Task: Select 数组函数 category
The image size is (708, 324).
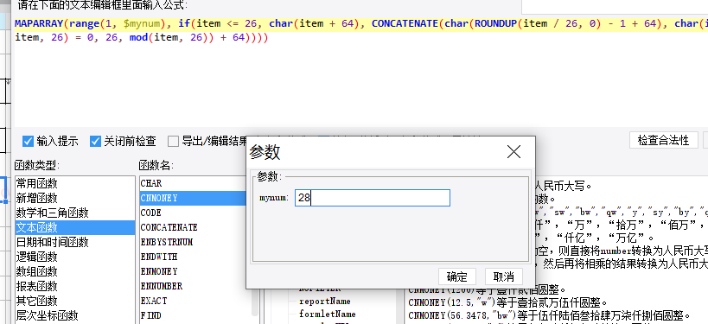Action: pos(75,271)
